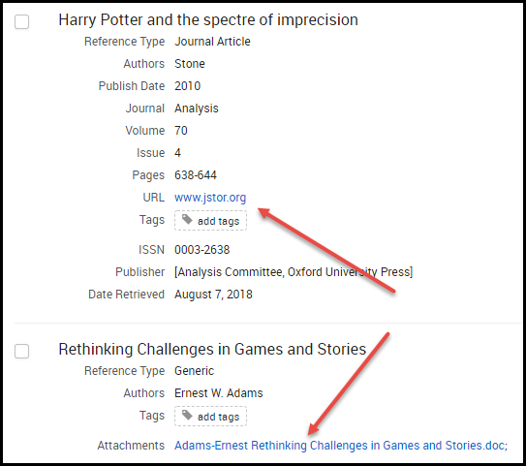526x466 pixels.
Task: Select the date retrieved 'August 7, 2018'
Action: (213, 295)
